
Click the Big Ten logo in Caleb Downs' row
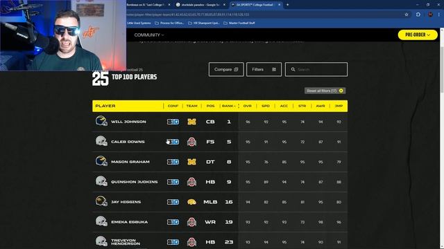tap(173, 142)
